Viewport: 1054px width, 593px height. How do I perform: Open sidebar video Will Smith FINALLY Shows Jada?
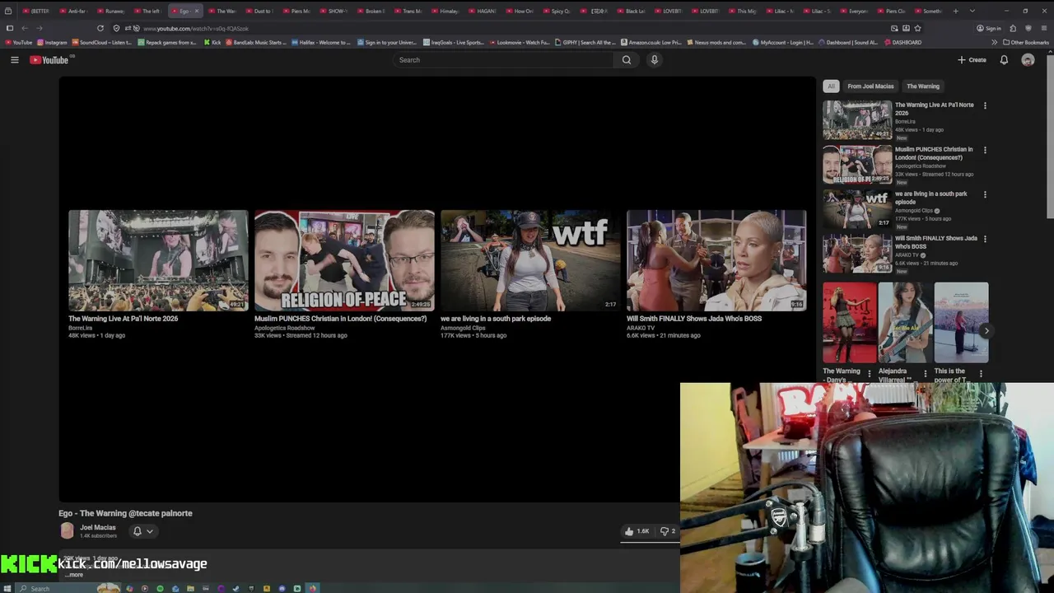(x=857, y=254)
